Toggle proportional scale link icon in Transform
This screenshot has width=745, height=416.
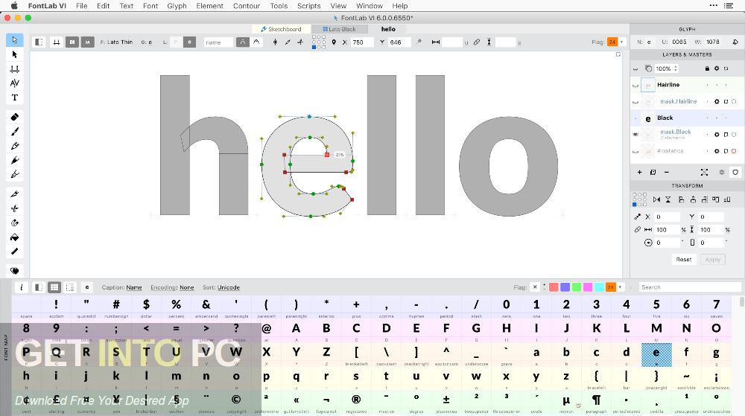pyautogui.click(x=638, y=230)
